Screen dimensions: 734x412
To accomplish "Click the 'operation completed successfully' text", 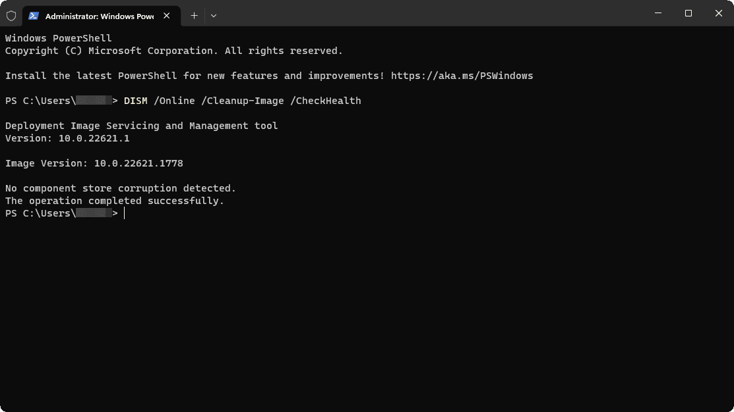I will coord(114,200).
